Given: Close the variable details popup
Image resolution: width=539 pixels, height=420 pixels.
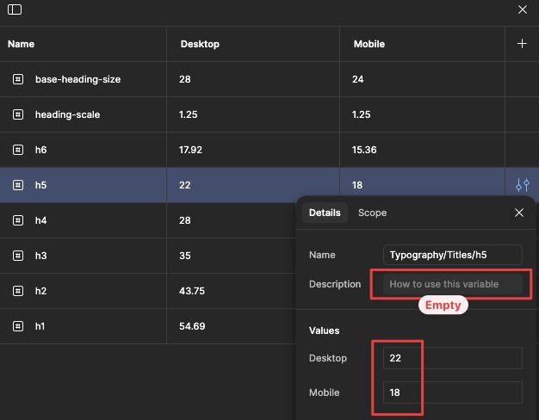Looking at the screenshot, I should [518, 213].
